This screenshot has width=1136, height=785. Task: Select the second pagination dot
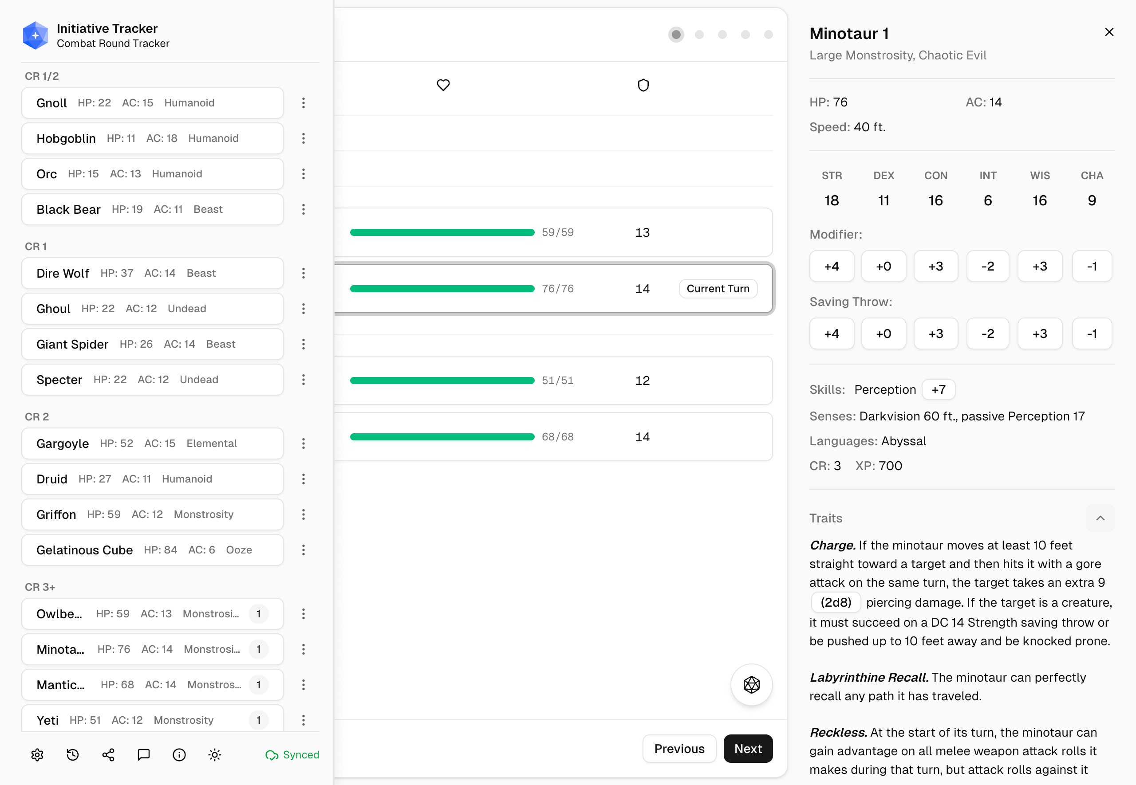pos(699,35)
